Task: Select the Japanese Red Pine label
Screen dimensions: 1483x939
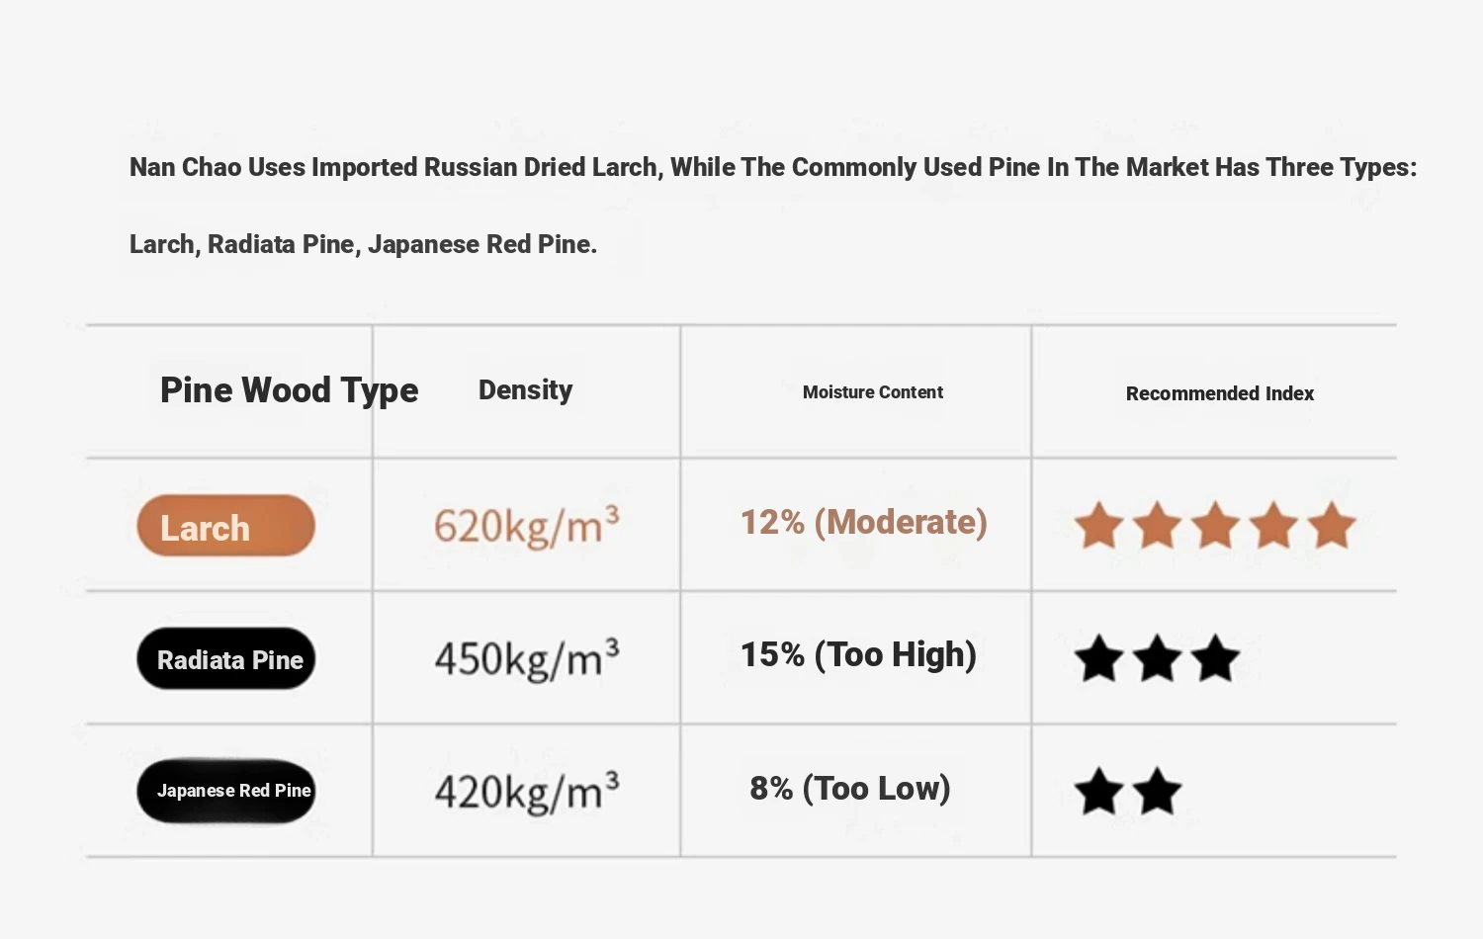Action: (x=226, y=791)
